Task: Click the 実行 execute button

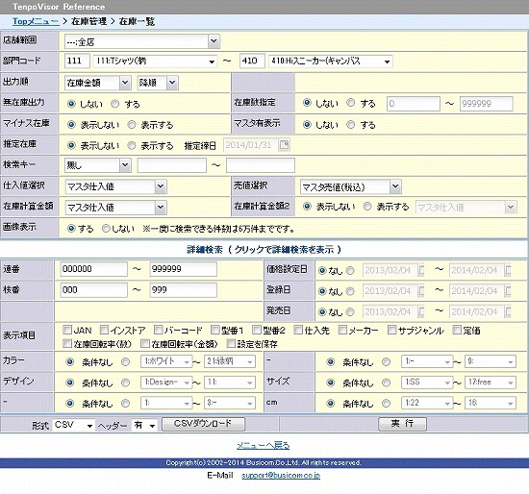Action: pos(402,424)
